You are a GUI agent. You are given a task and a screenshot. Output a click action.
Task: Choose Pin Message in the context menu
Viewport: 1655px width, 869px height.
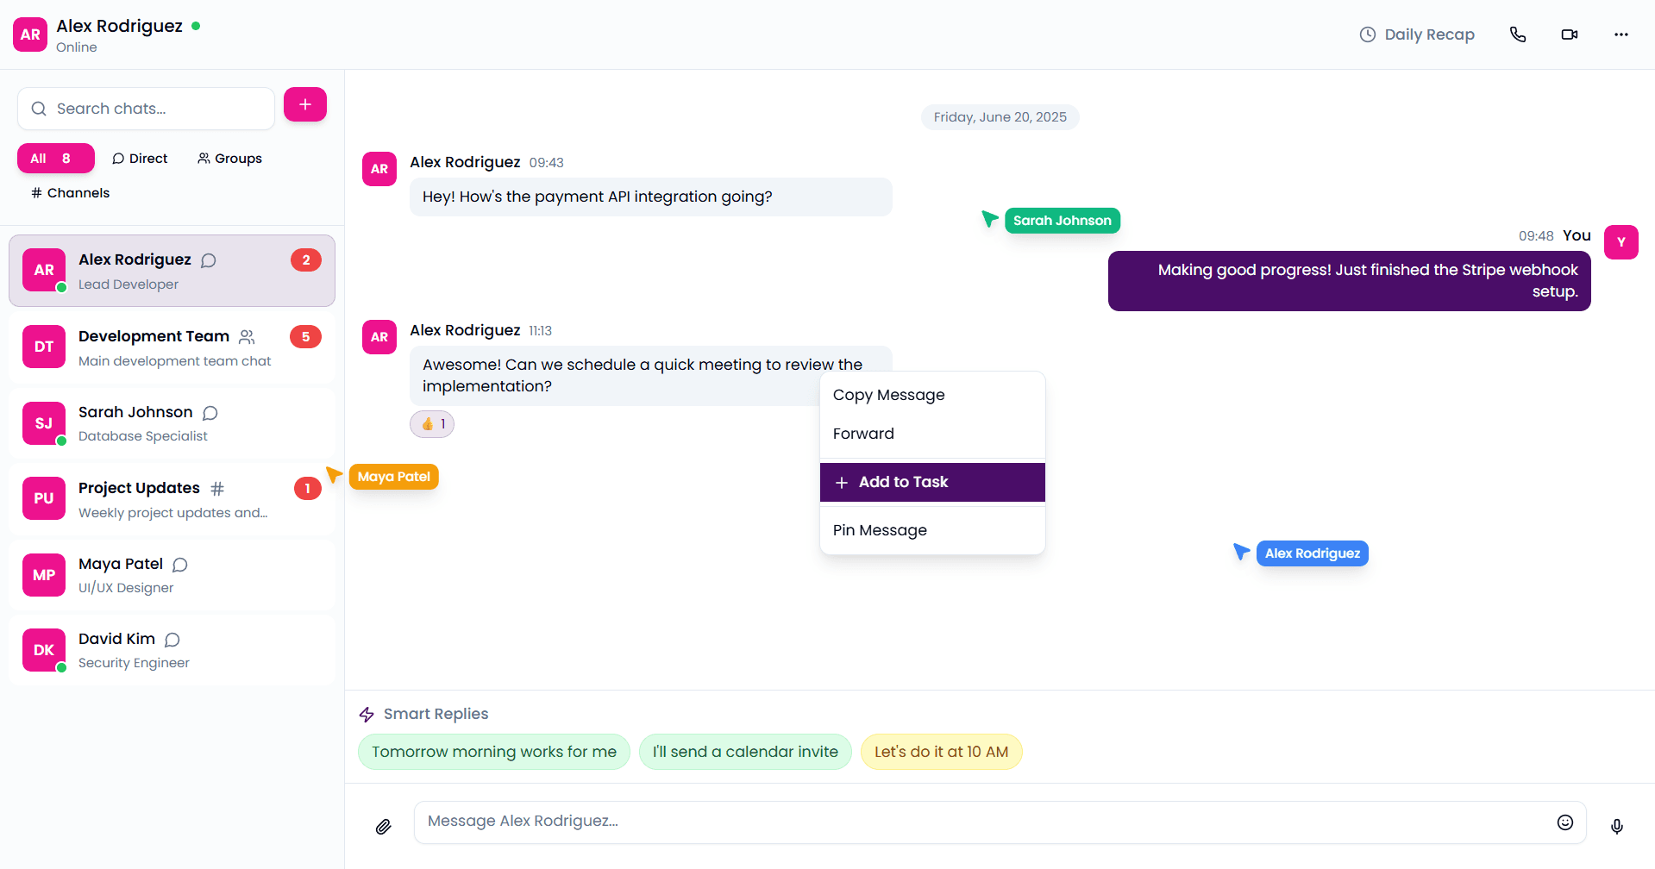(880, 529)
